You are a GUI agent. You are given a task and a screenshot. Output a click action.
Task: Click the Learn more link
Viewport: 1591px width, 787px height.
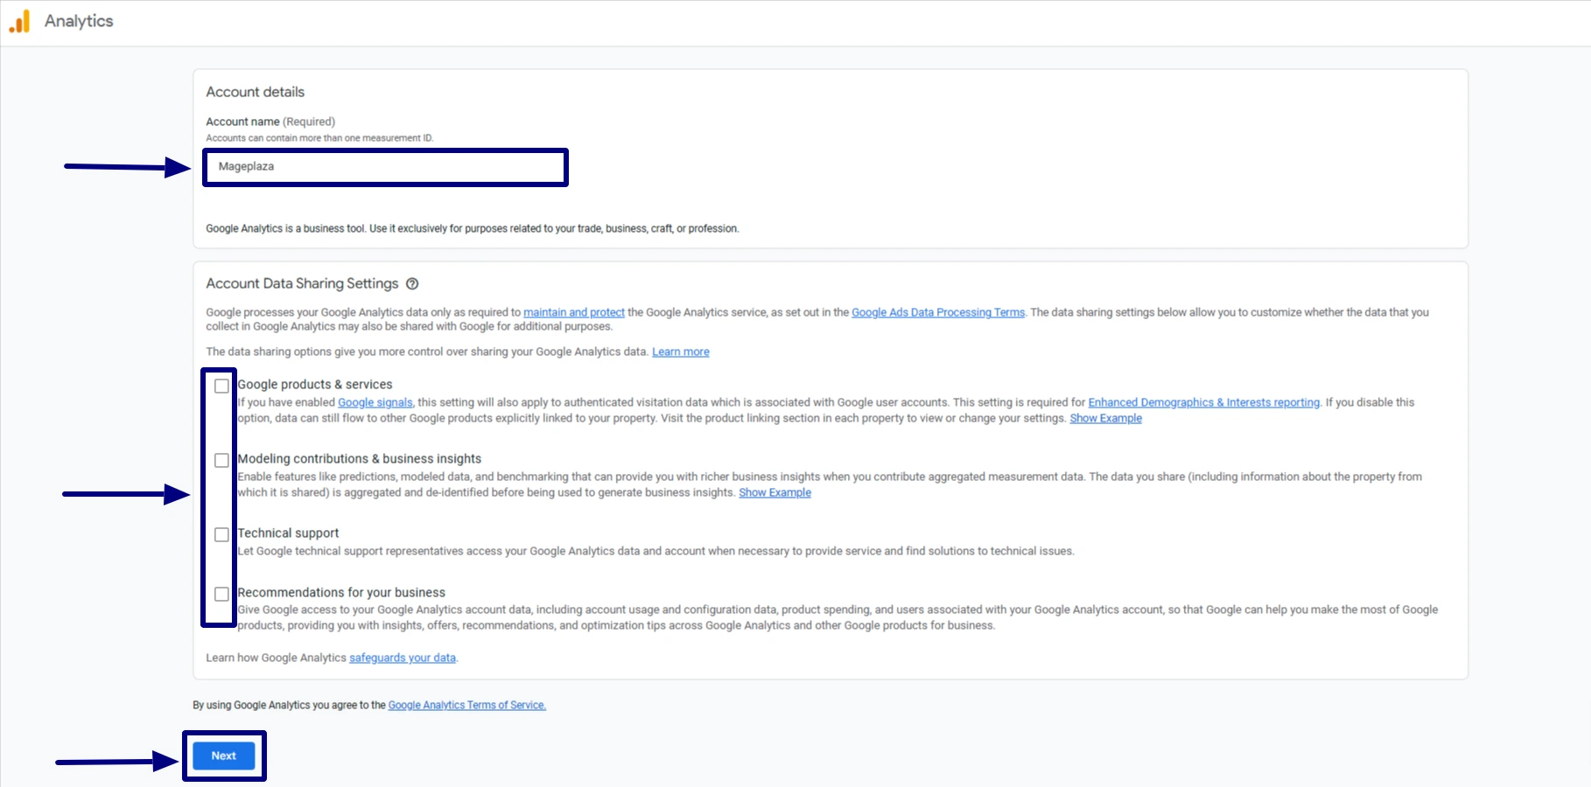click(x=681, y=352)
